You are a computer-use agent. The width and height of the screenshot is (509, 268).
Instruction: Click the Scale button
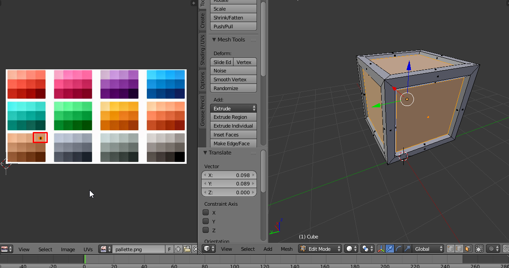coord(233,9)
